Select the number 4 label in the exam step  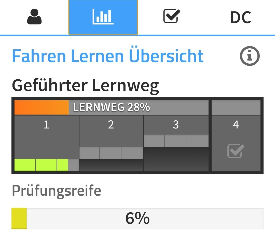[x=236, y=125]
